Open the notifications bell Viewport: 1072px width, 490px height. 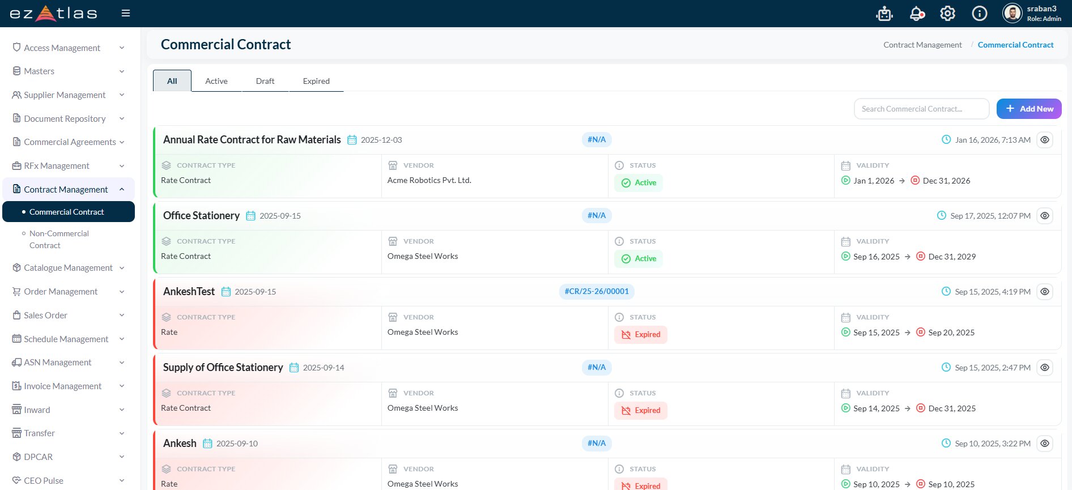pos(916,14)
